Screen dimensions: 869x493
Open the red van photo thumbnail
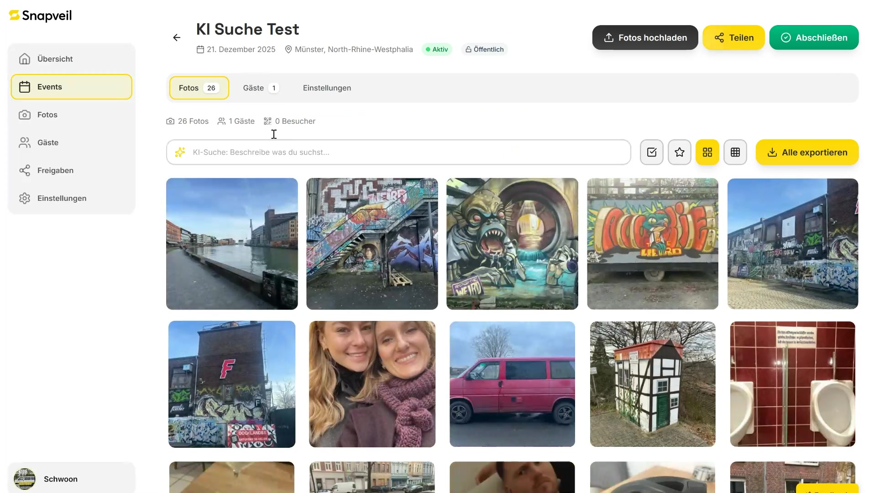tap(512, 384)
